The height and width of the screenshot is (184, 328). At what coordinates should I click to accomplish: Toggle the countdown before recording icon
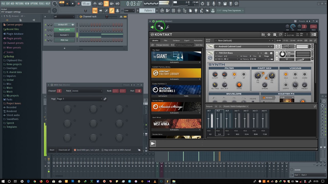coord(106,4)
